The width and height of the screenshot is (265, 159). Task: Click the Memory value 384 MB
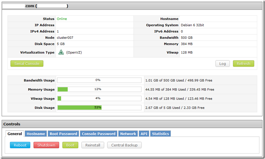pyautogui.click(x=187, y=44)
